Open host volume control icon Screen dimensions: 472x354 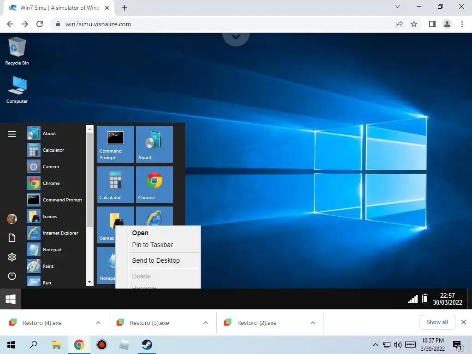[x=397, y=345]
